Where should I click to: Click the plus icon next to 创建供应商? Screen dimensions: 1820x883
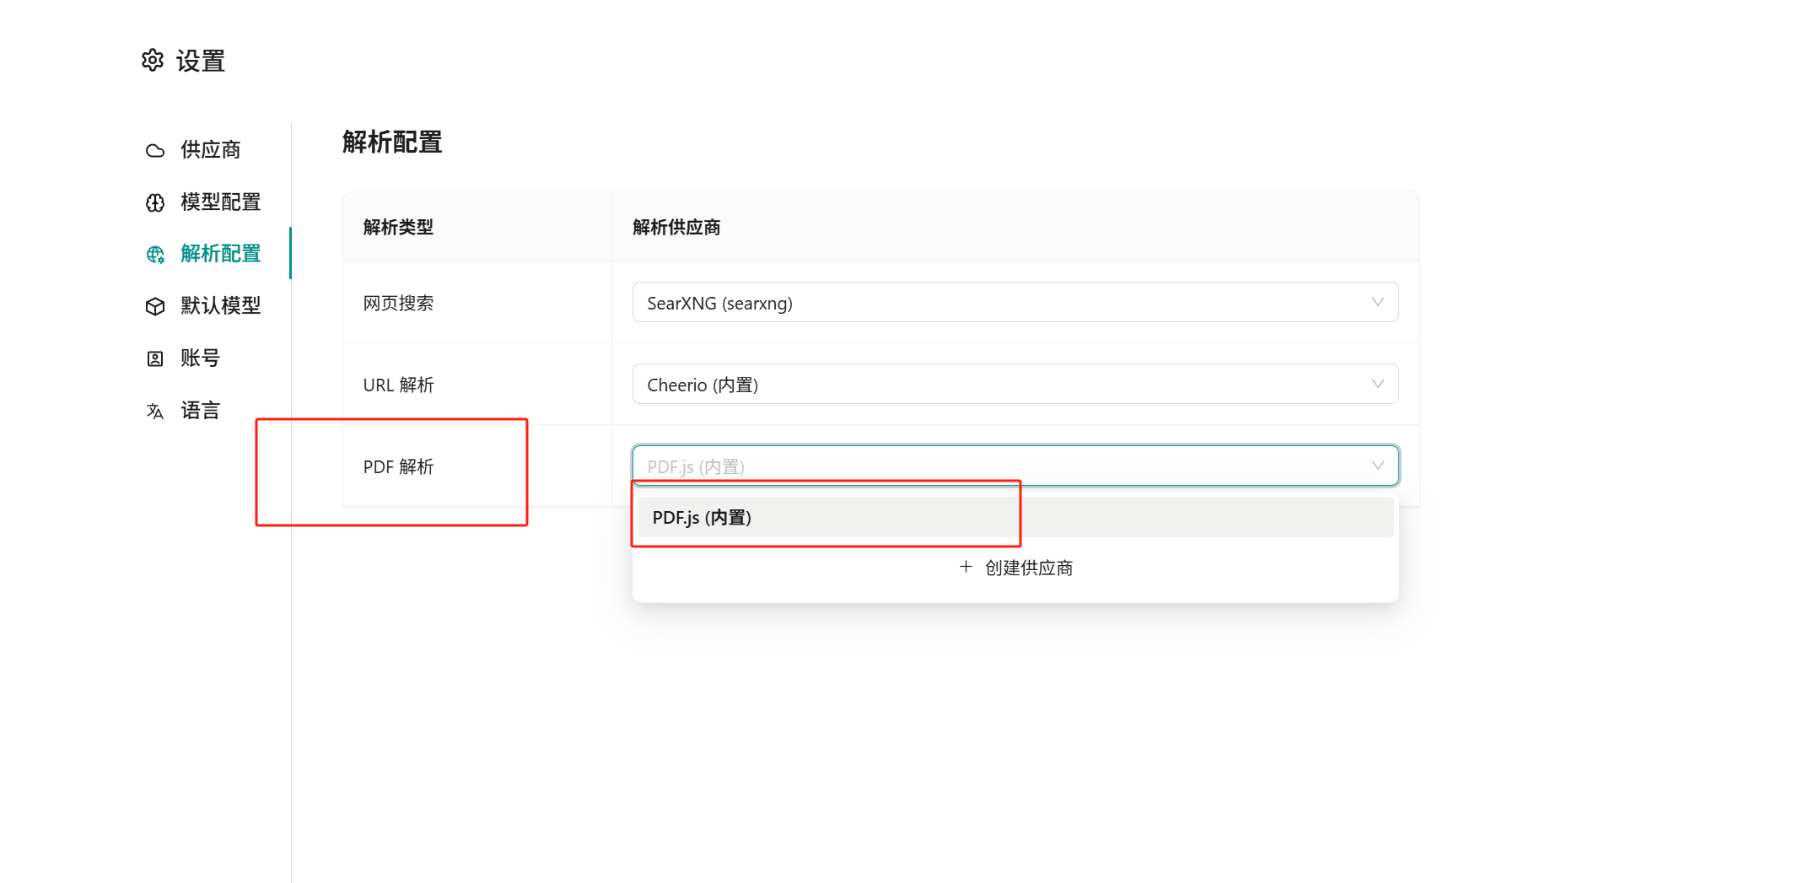click(966, 568)
